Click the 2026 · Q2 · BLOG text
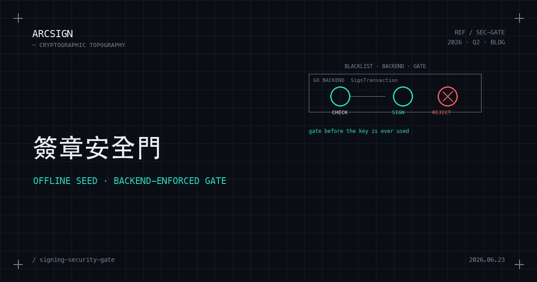This screenshot has height=282, width=537. [x=476, y=42]
